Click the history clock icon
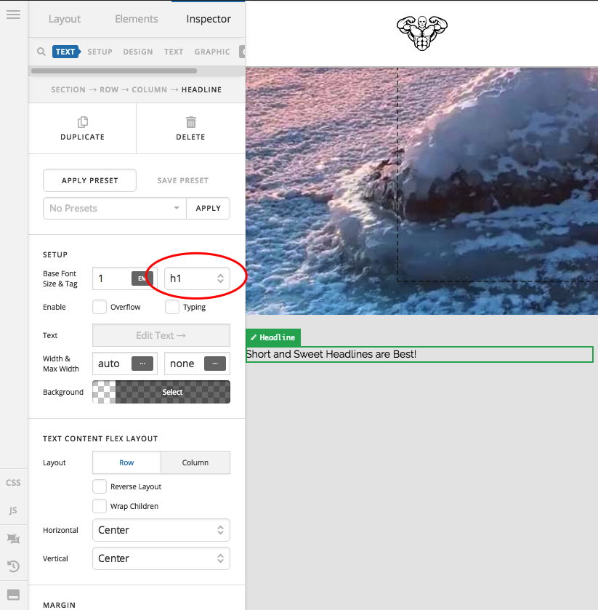 [13, 566]
